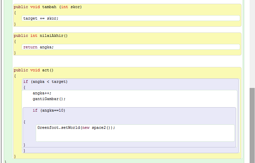The height and width of the screenshot is (163, 255).
Task: Click the 'angka++;' statement
Action: pos(42,93)
